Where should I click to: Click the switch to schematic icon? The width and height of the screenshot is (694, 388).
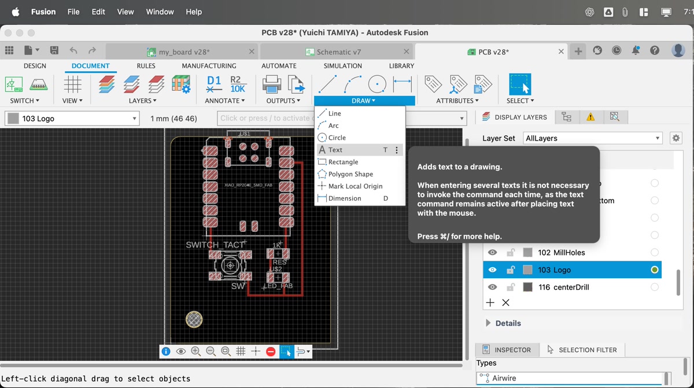click(x=14, y=84)
